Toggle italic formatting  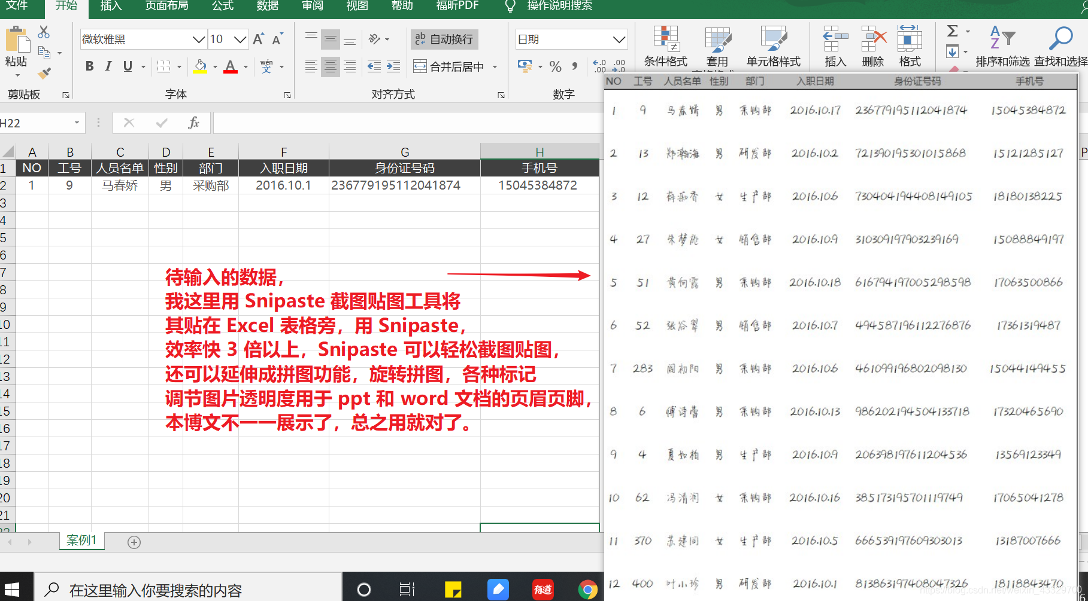tap(108, 66)
